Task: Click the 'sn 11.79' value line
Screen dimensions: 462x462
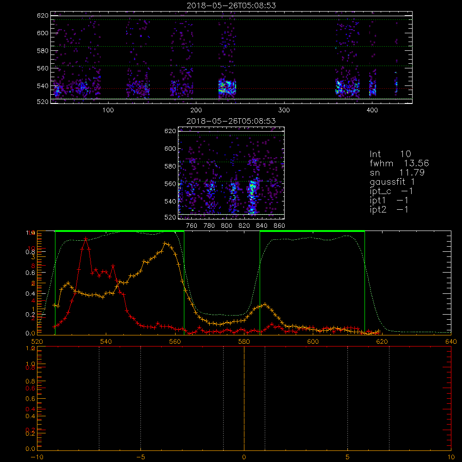Action: (397, 172)
